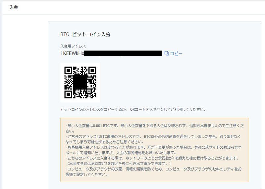265x189 pixels.
Task: Select the Bitcoin deposit address starting with 1KEEWkHx
Action: pos(111,53)
